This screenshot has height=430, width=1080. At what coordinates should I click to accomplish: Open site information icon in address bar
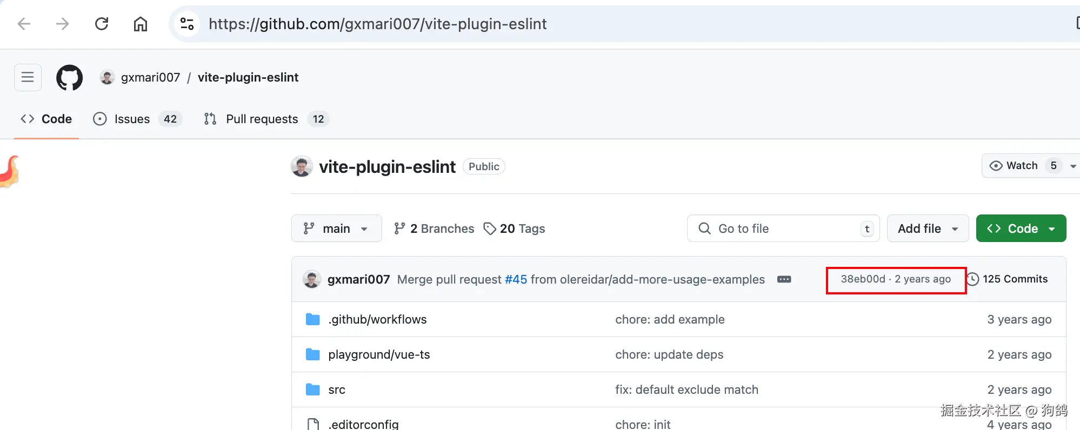(187, 24)
